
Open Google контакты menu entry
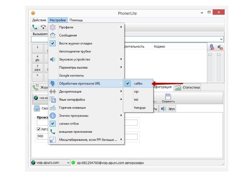pyautogui.click(x=71, y=75)
